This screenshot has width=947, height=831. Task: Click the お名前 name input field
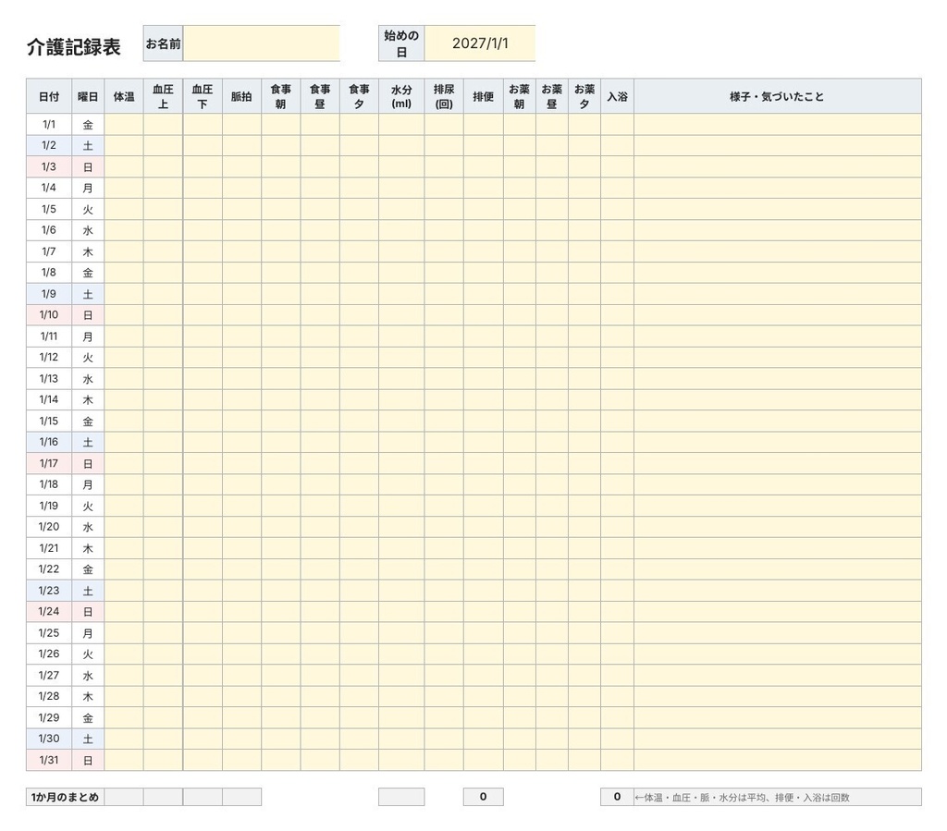(x=262, y=43)
